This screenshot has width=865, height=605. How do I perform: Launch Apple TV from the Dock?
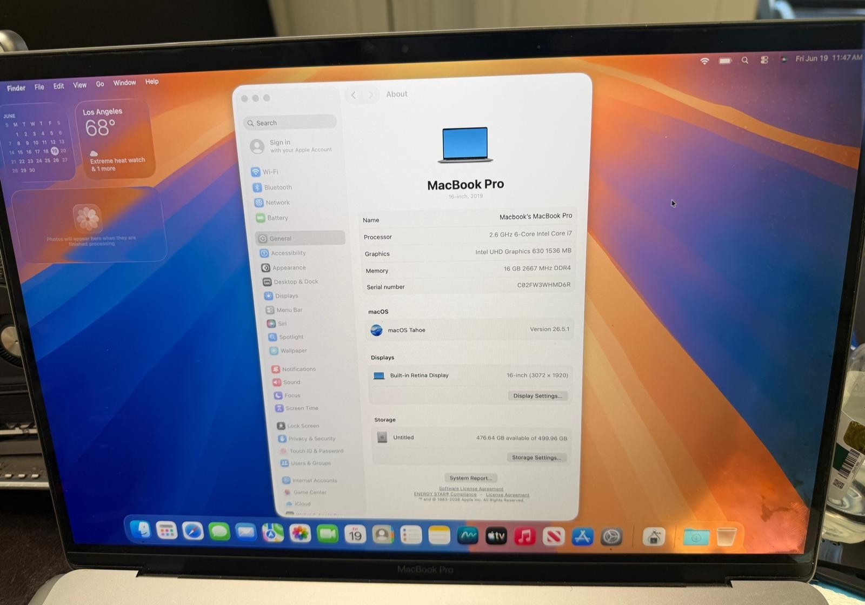pyautogui.click(x=496, y=535)
